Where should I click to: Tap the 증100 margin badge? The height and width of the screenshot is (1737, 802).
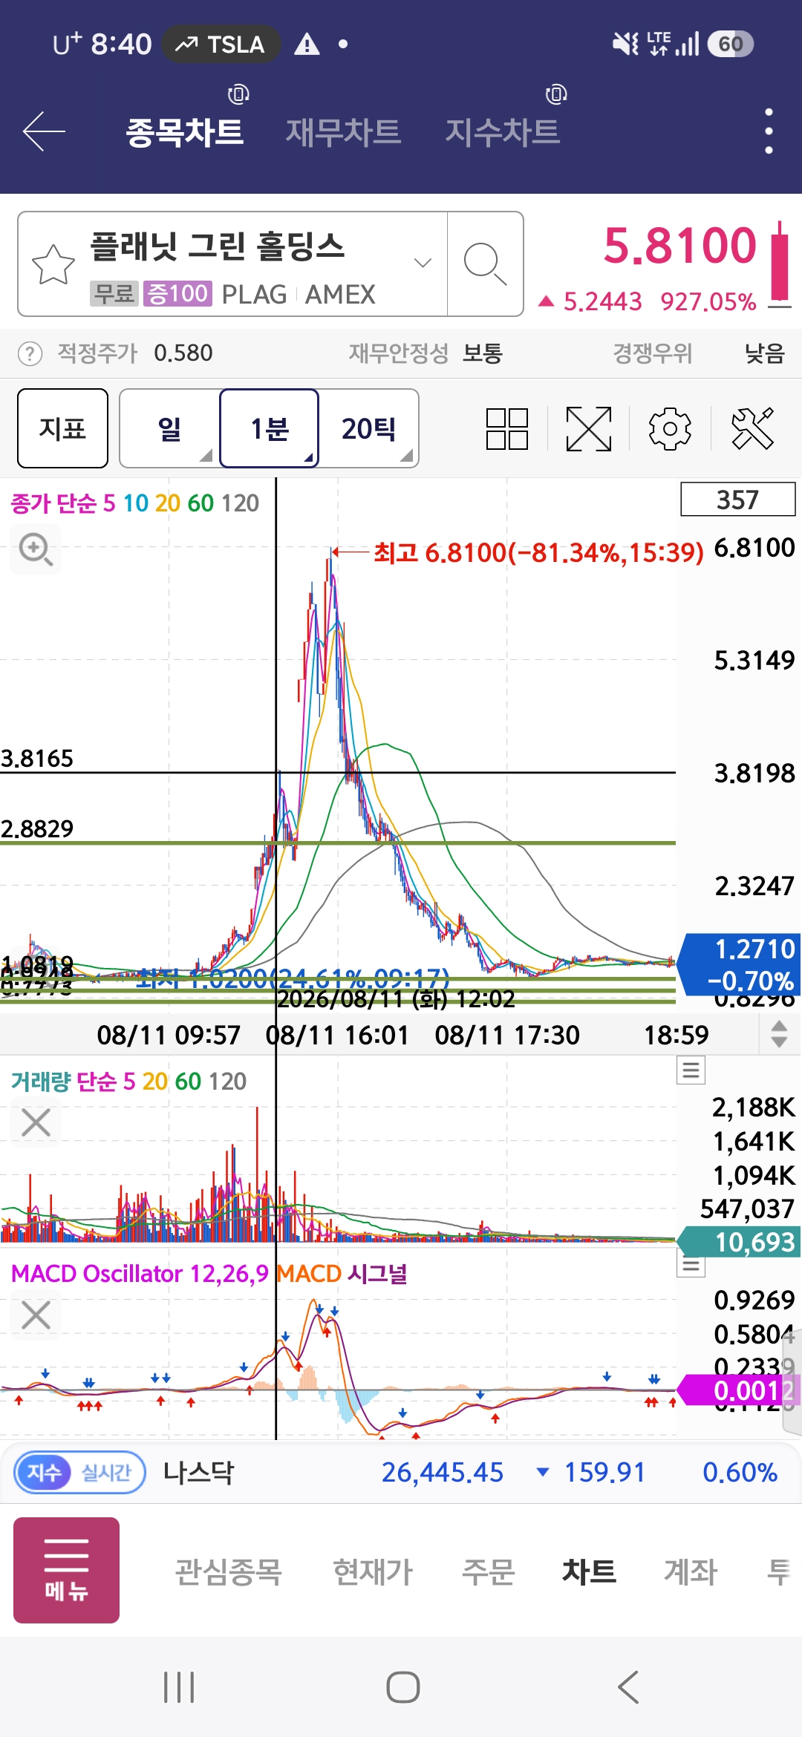[177, 294]
